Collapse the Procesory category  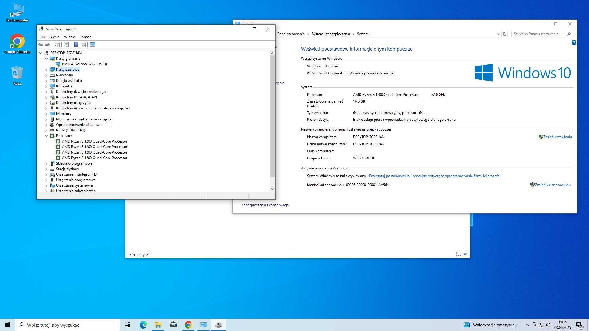click(46, 136)
